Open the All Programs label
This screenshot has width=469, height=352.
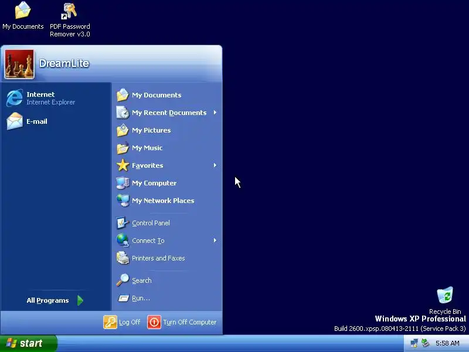[47, 300]
